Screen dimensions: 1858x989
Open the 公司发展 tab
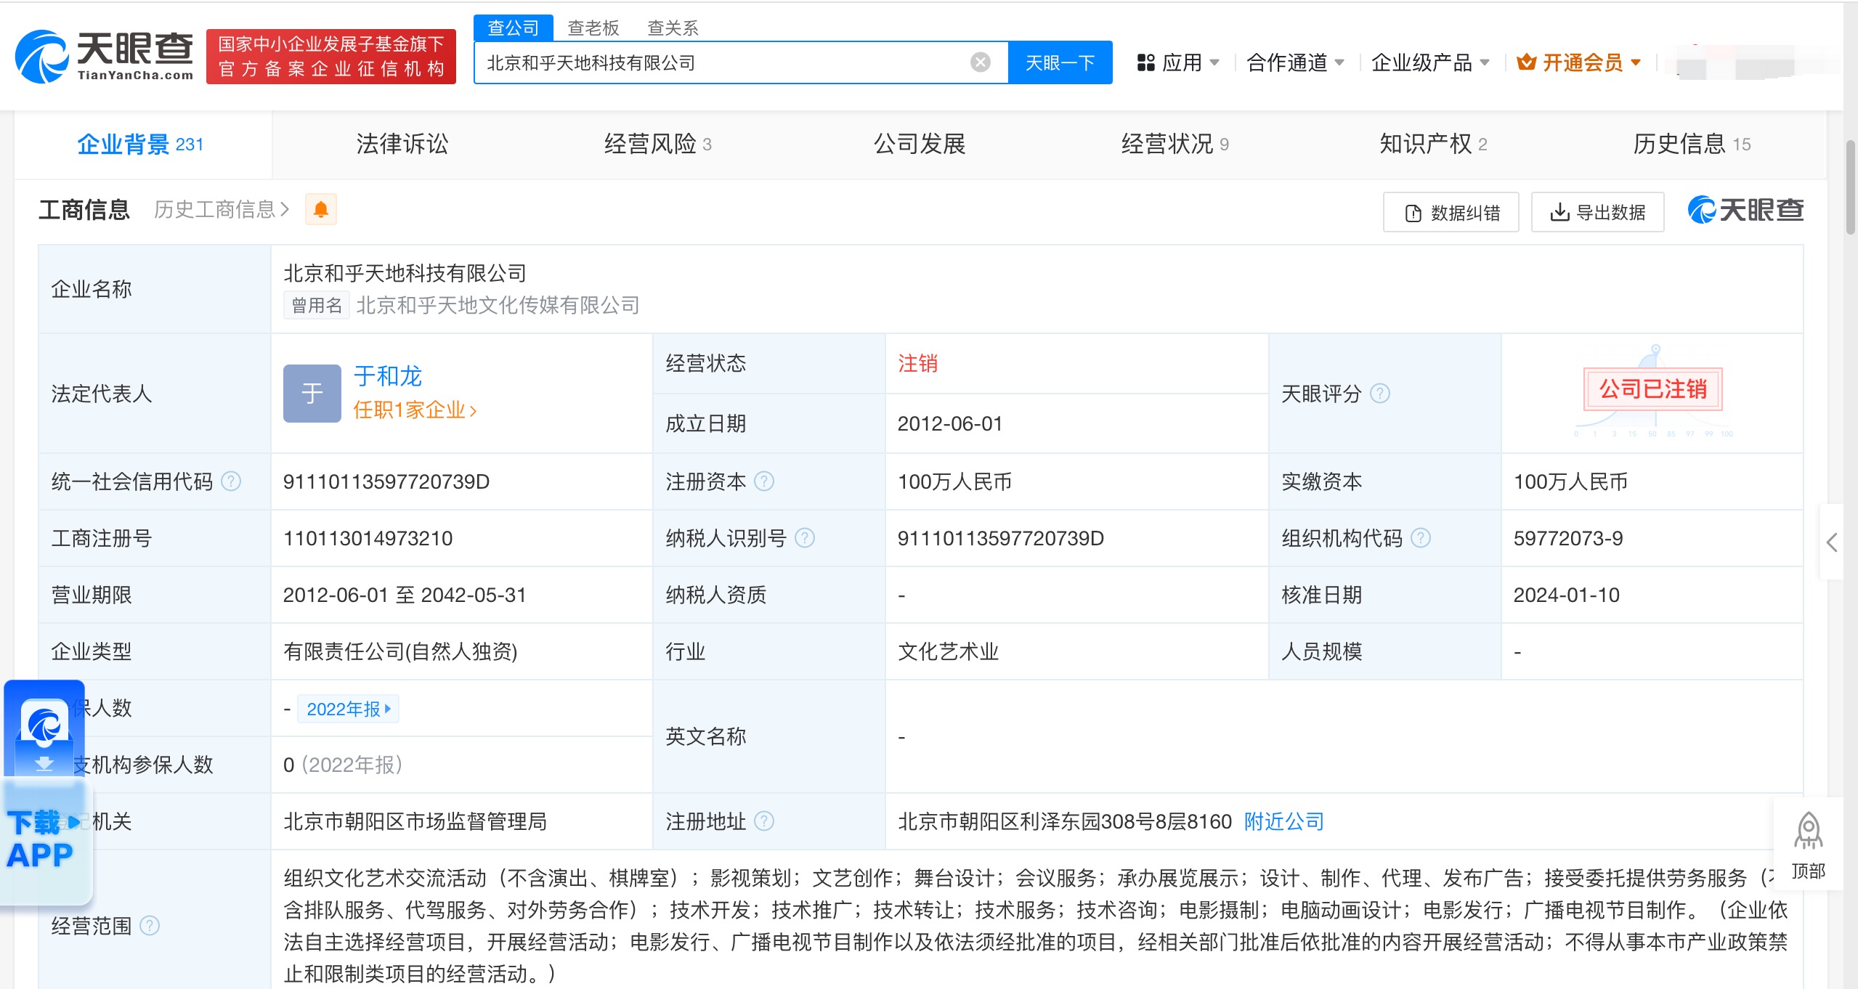(920, 144)
